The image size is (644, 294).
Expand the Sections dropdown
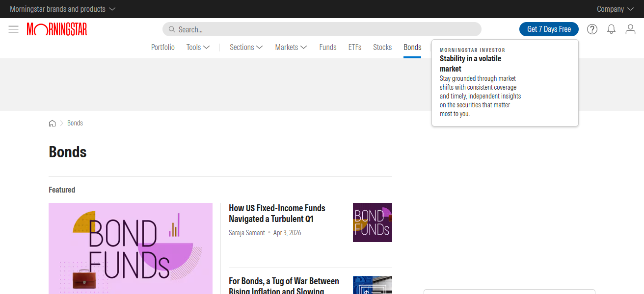[246, 48]
